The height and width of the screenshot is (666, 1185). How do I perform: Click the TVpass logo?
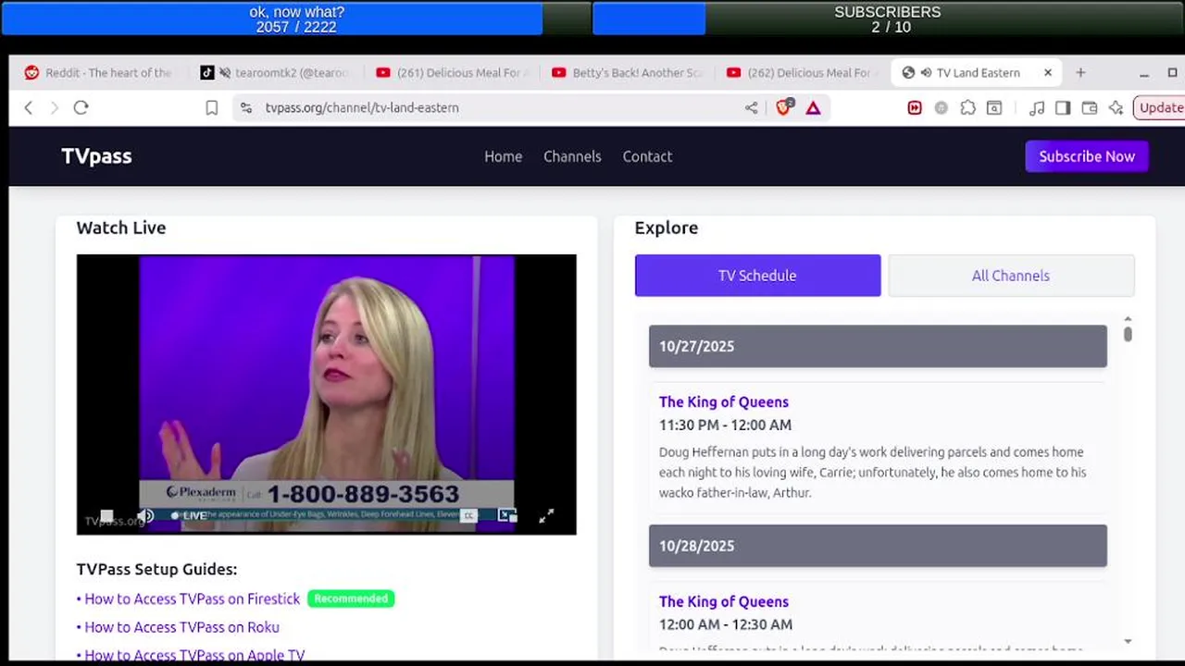click(x=96, y=156)
